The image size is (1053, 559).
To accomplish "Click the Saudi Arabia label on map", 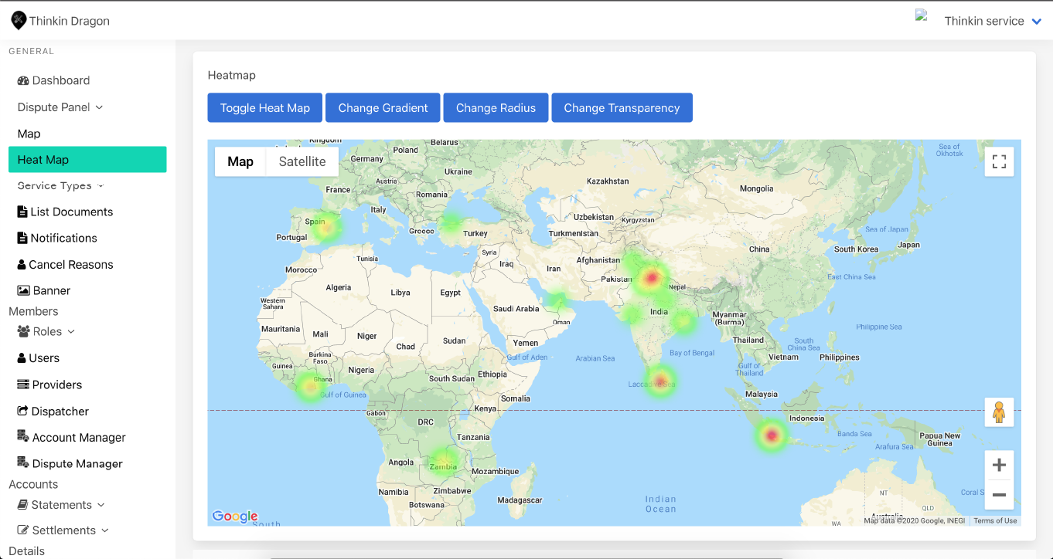I will 516,309.
